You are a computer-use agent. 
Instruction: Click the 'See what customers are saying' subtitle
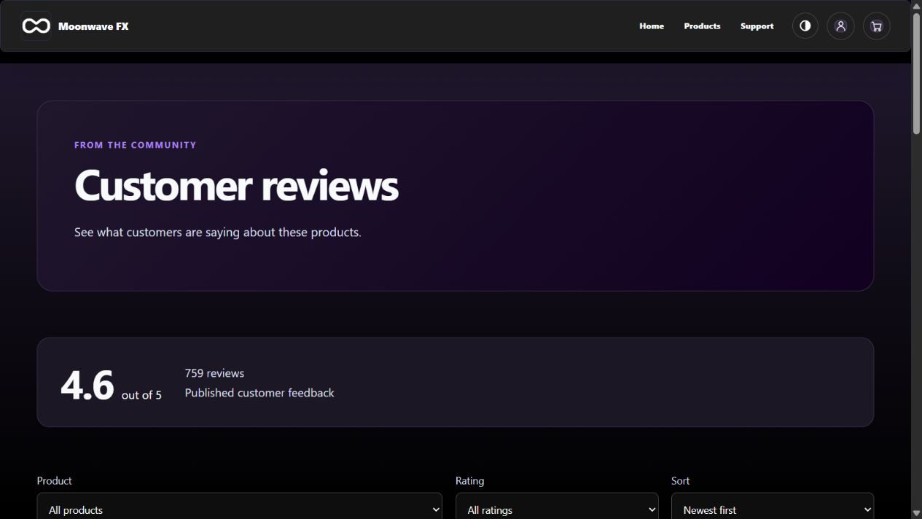pyautogui.click(x=218, y=233)
